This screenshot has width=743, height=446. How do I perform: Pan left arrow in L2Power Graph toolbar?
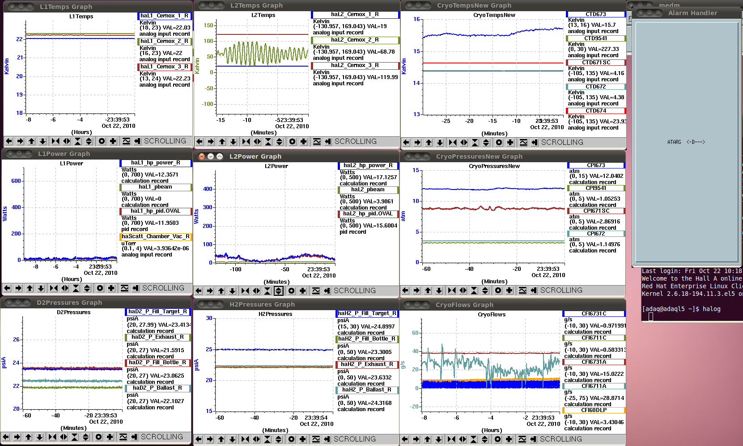click(x=199, y=291)
